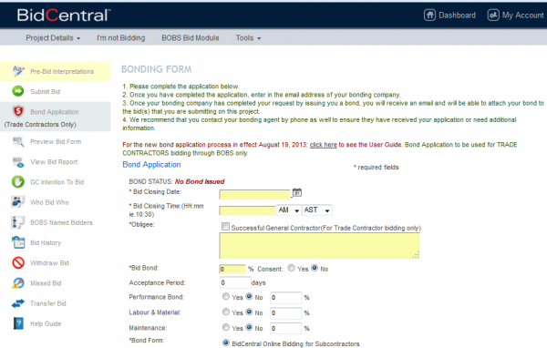Select Yes for Maintenance
This screenshot has height=348, width=547.
point(226,327)
